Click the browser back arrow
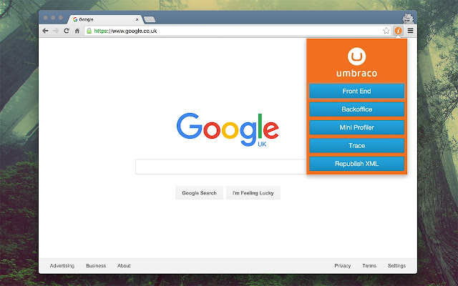This screenshot has height=286, width=458. coord(45,31)
